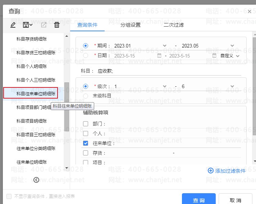Select the 级次 radio button

pos(85,86)
